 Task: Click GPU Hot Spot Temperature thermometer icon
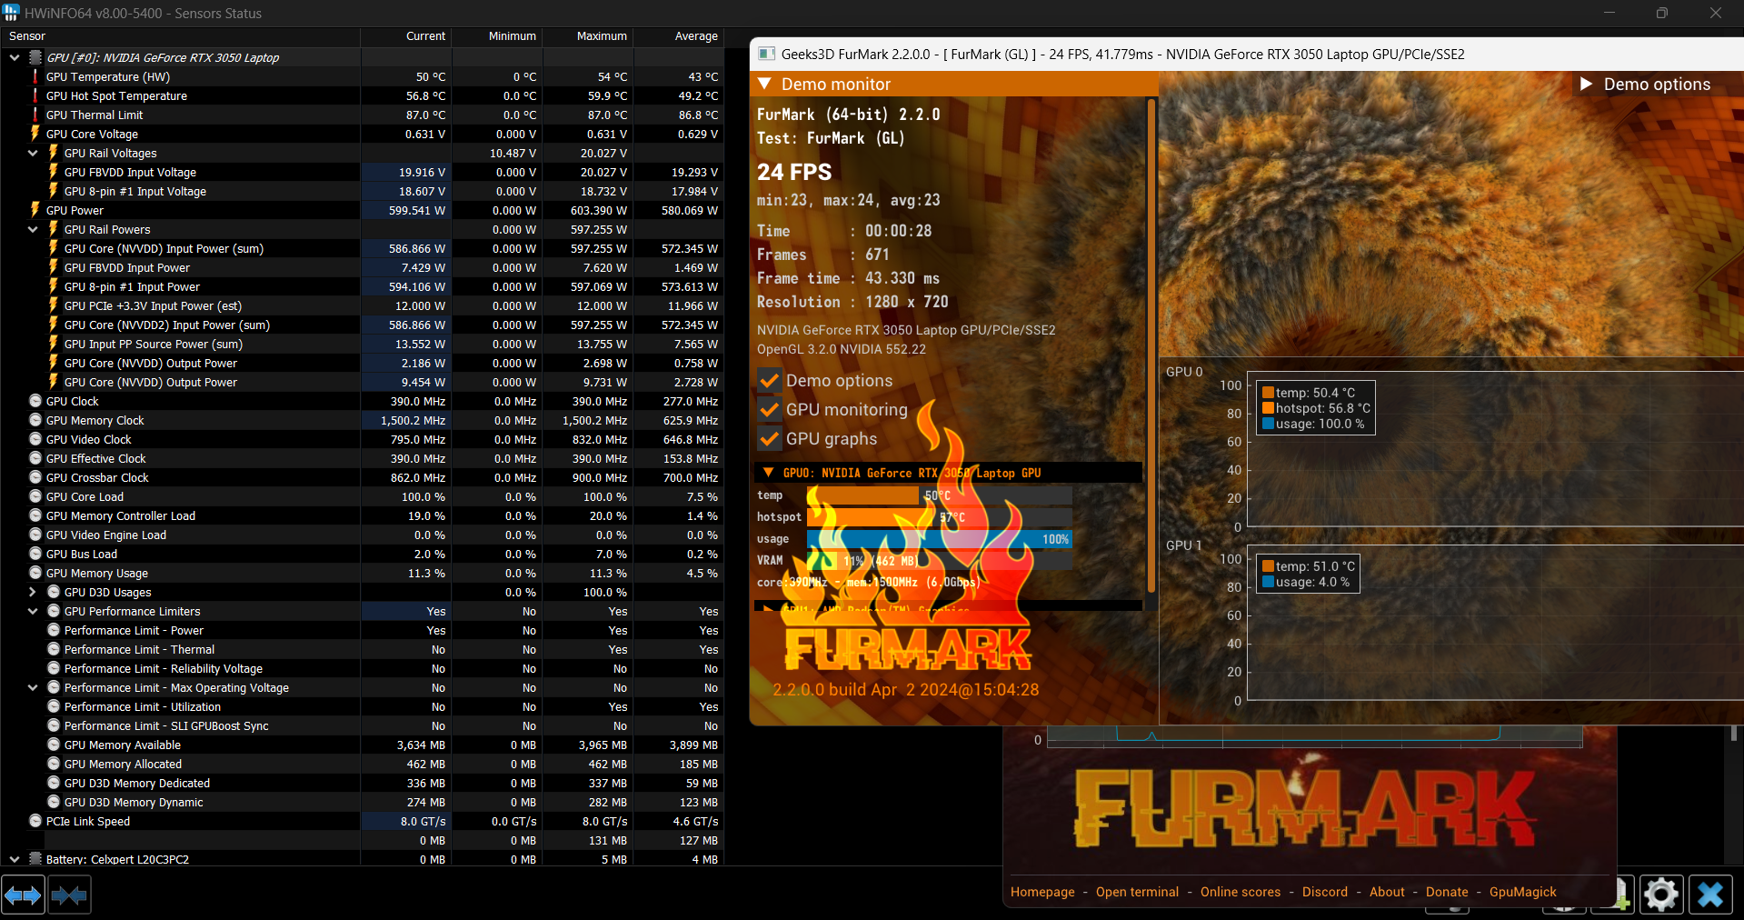click(x=35, y=95)
